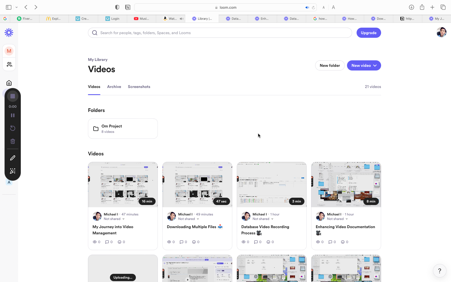Click the Safari share icon

point(422,7)
